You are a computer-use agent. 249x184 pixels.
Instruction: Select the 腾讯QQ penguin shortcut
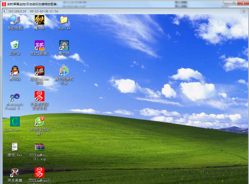pyautogui.click(x=15, y=73)
